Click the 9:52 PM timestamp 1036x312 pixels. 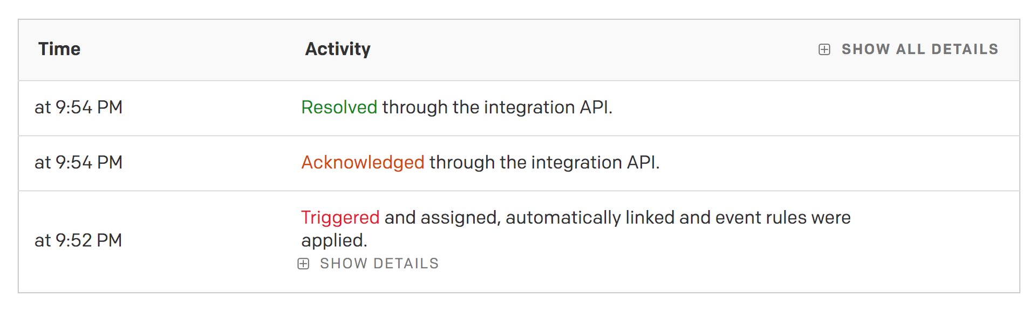[79, 240]
